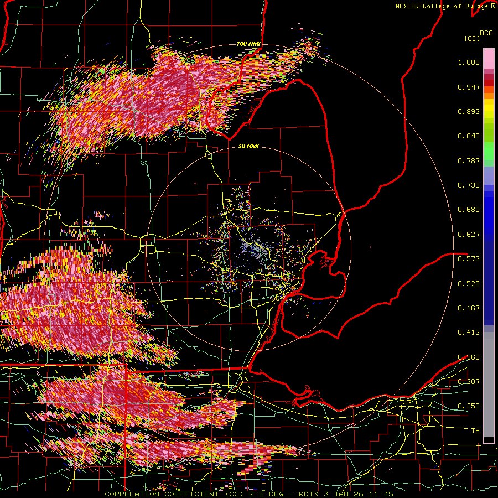Click the 0.467 color scale value
Screen dimensions: 498x498
pyautogui.click(x=469, y=308)
